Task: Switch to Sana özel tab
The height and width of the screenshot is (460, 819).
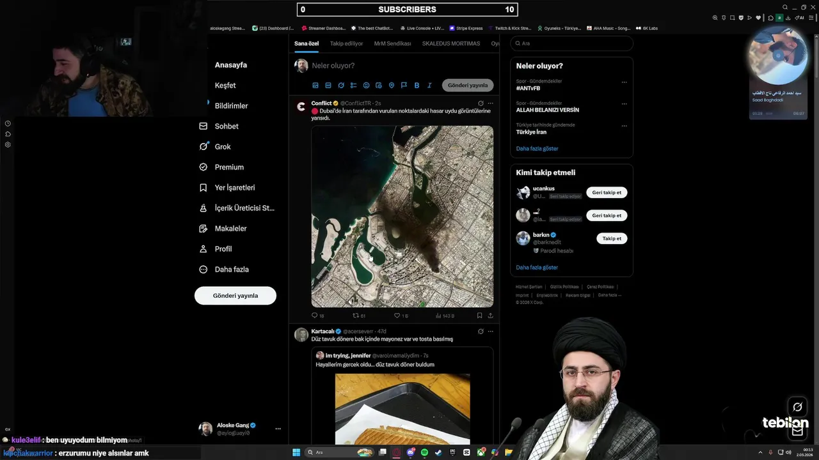Action: 306,43
